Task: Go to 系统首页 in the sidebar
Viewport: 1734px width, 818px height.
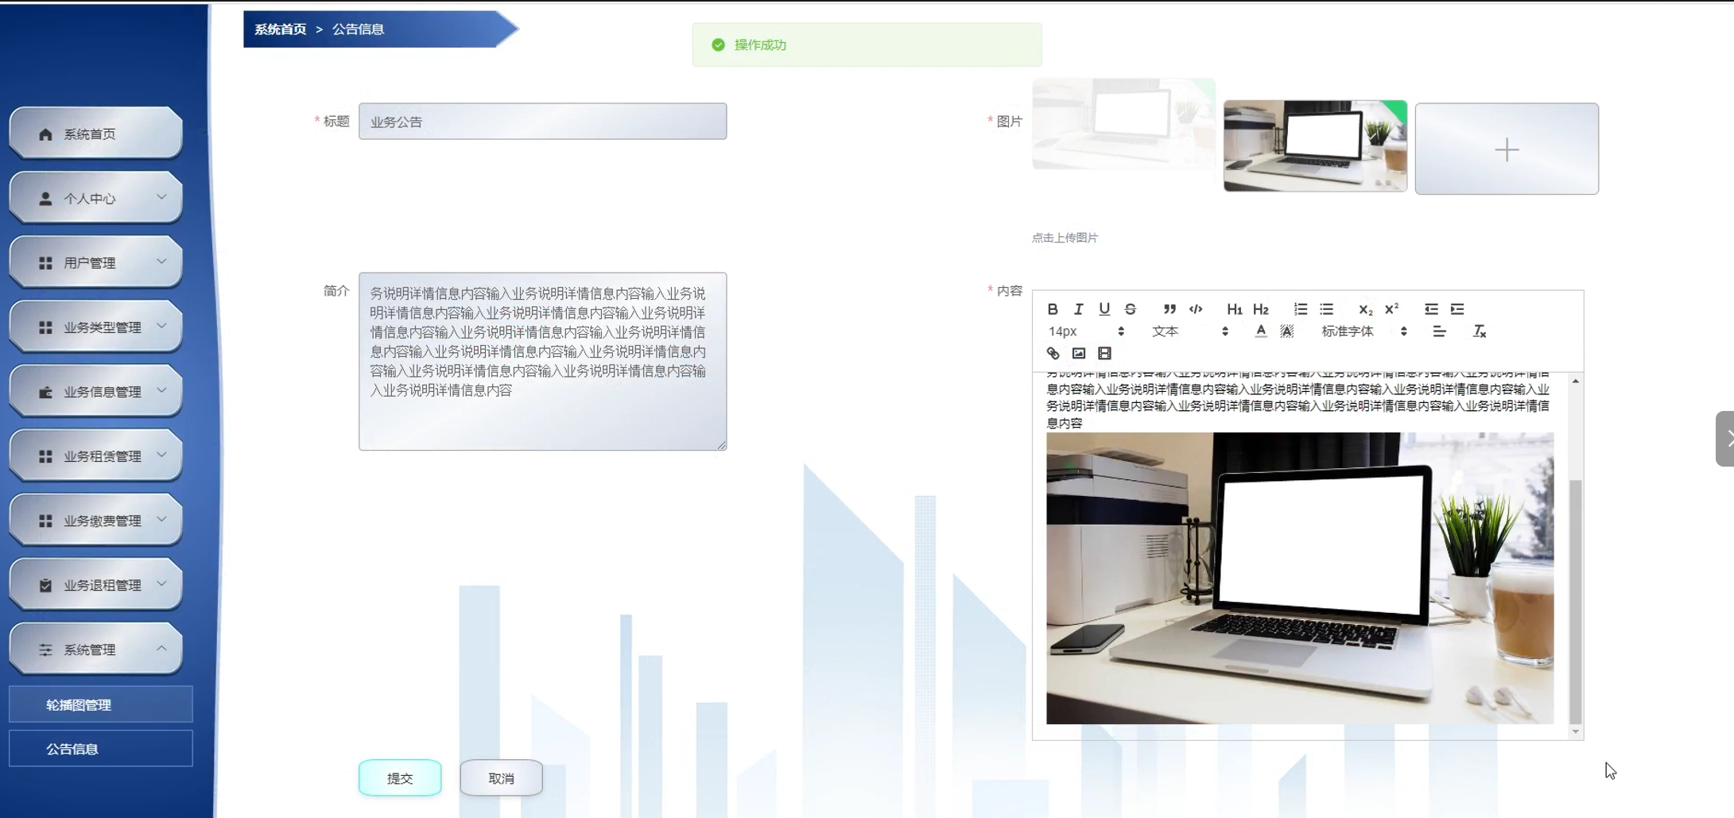Action: click(95, 134)
